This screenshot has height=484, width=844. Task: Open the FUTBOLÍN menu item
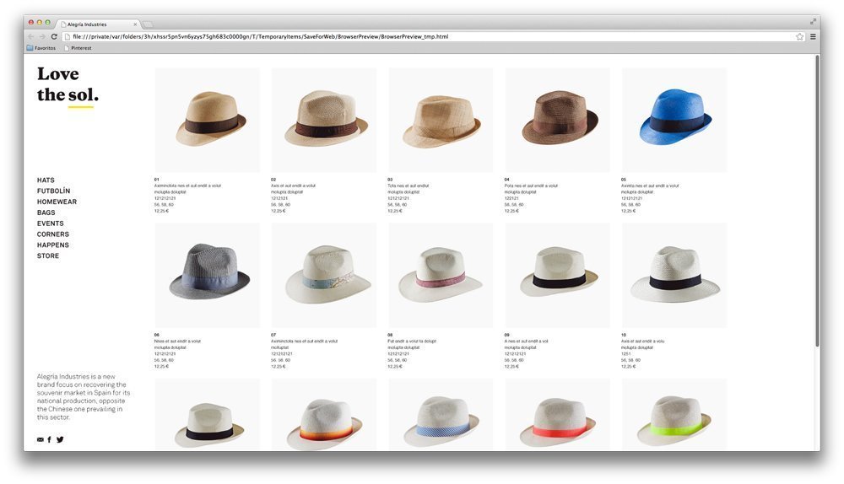53,191
